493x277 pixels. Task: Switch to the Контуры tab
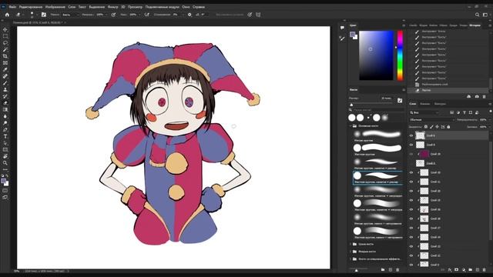[x=440, y=104]
